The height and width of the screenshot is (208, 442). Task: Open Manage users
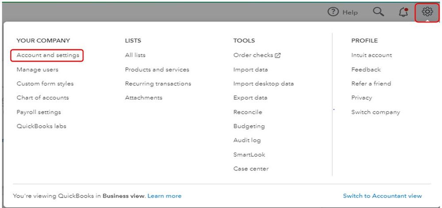(37, 69)
